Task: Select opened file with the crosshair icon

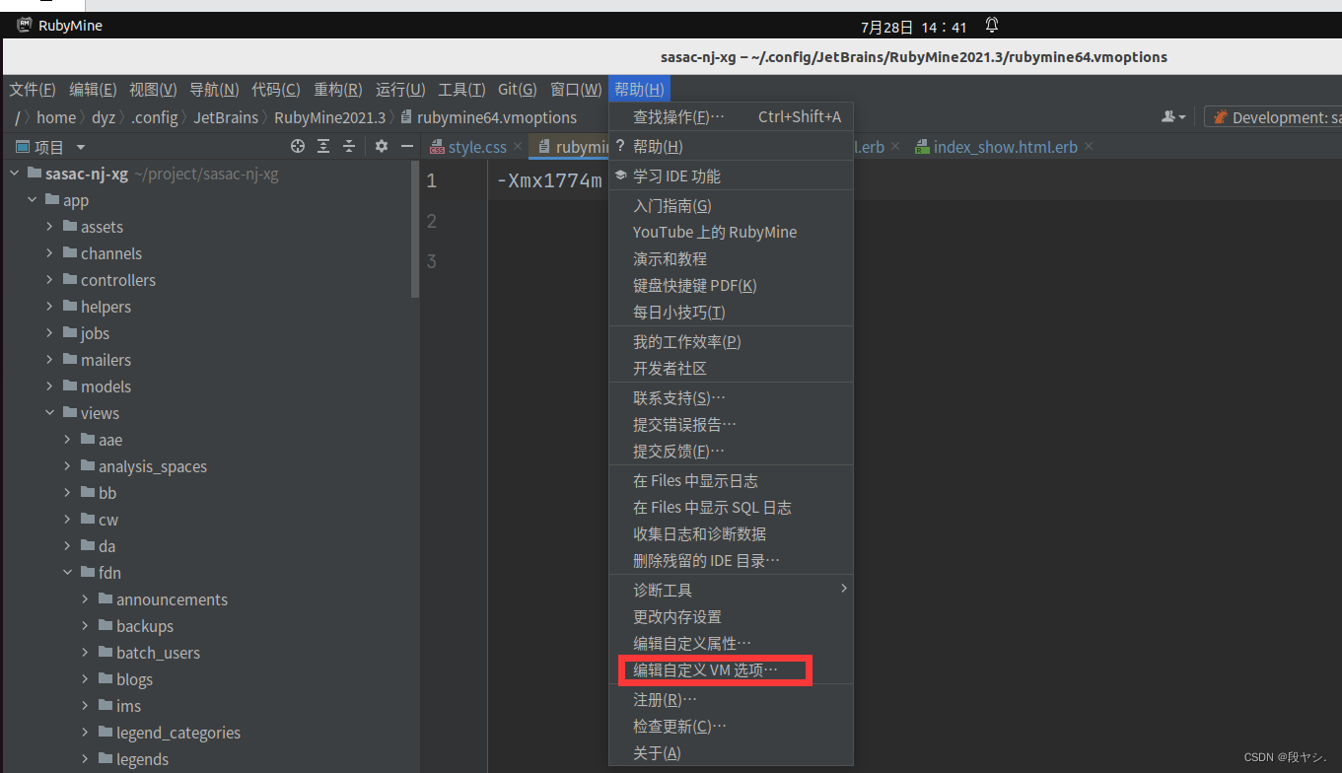Action: [297, 146]
